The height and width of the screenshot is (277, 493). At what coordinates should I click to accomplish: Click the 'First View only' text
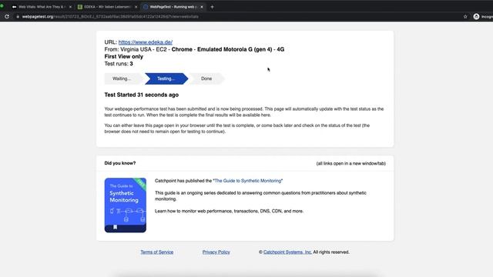click(123, 56)
